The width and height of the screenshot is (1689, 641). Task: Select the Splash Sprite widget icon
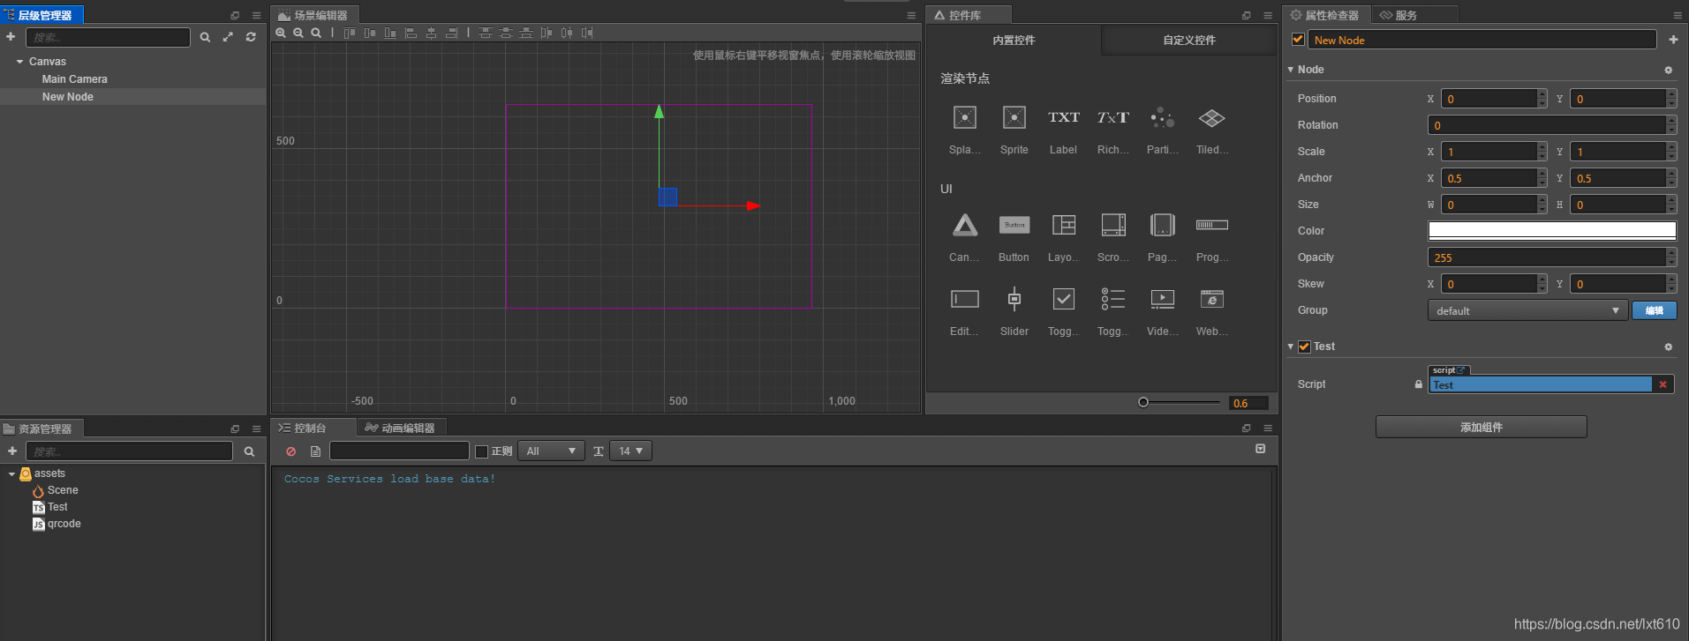point(965,118)
